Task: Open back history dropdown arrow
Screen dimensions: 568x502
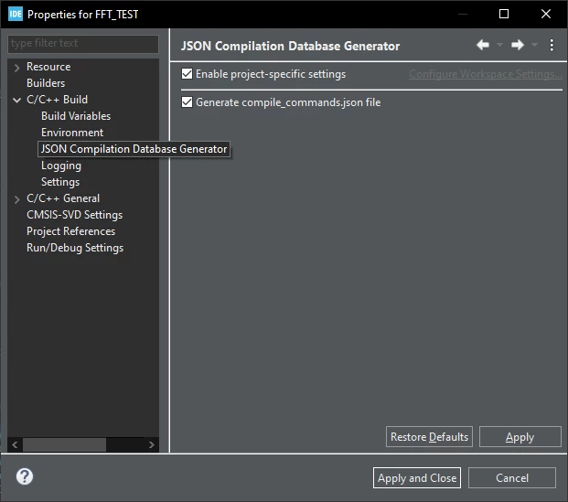Action: tap(499, 45)
